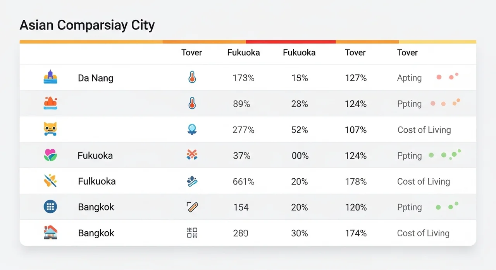Viewport: 496px width, 270px height.
Task: Select the 661% table cell
Action: click(x=243, y=181)
